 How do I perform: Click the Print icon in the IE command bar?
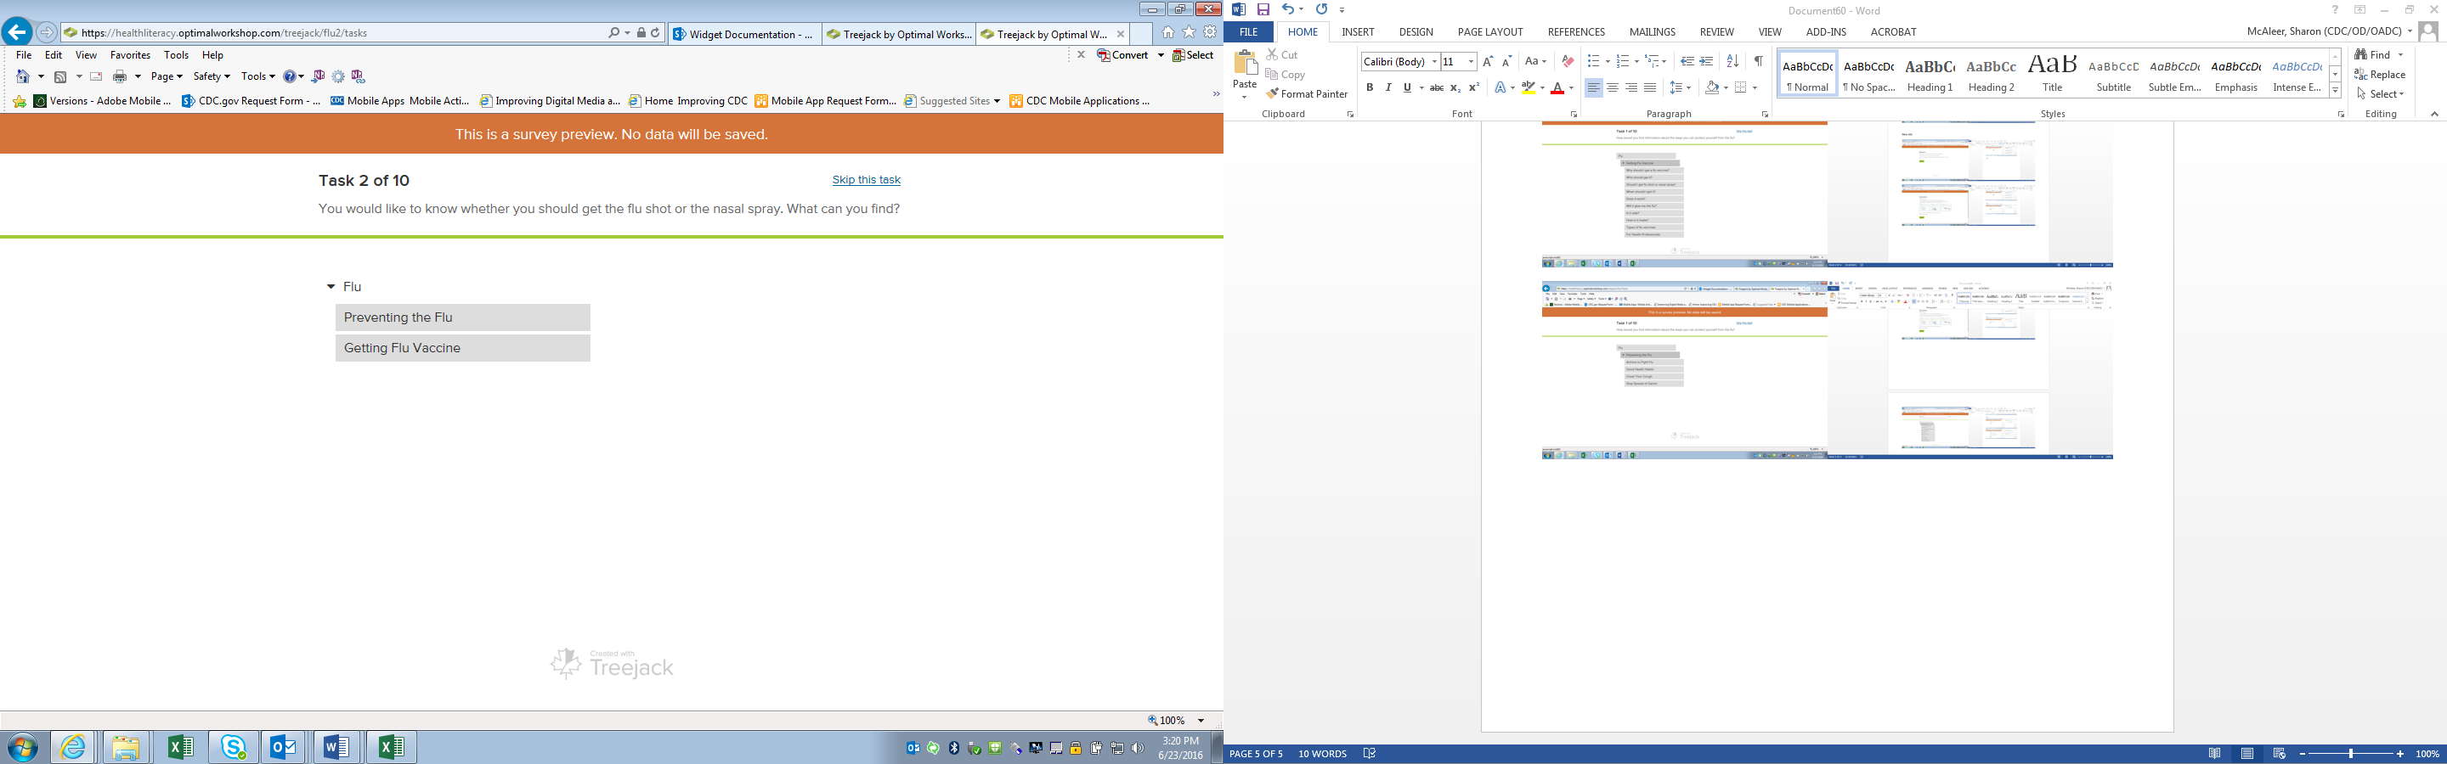[x=120, y=77]
